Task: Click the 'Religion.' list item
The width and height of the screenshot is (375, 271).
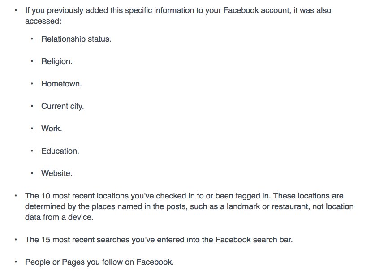Action: coord(57,61)
